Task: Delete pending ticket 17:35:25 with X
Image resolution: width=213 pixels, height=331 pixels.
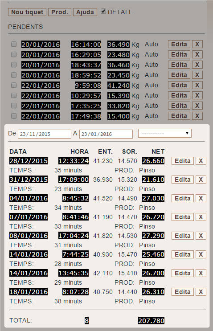Action: pos(197,106)
